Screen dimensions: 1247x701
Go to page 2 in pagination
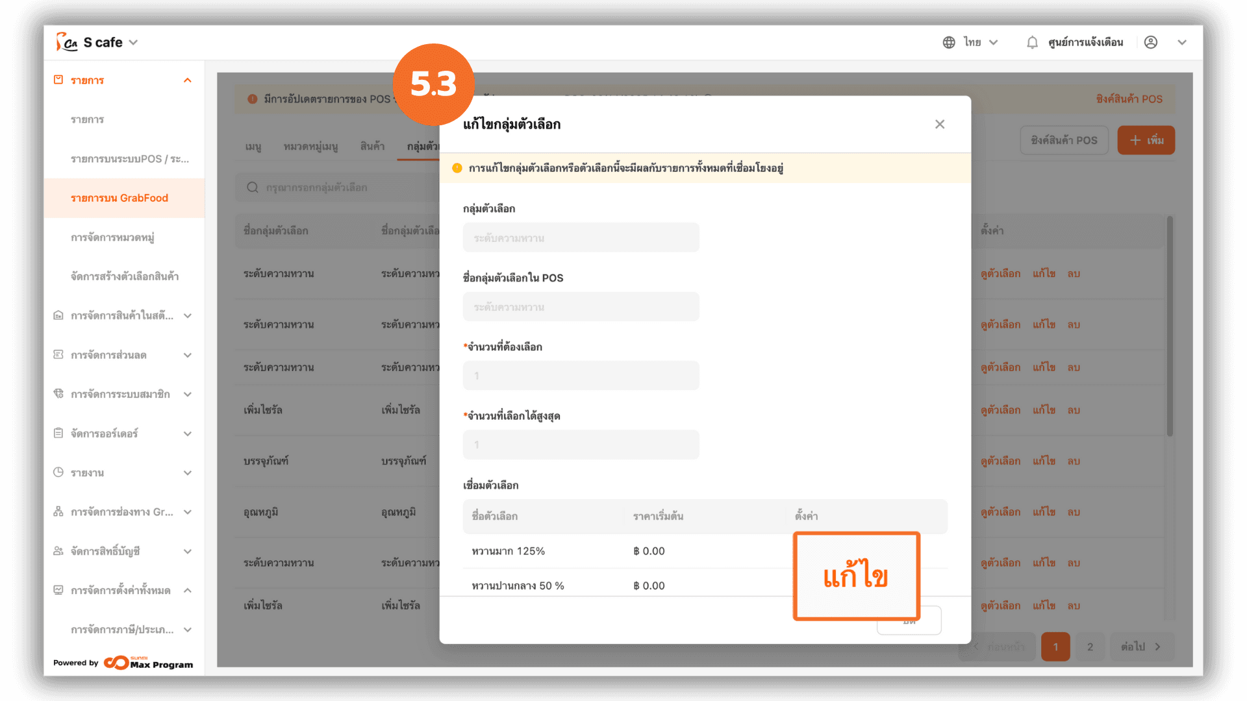(x=1090, y=646)
